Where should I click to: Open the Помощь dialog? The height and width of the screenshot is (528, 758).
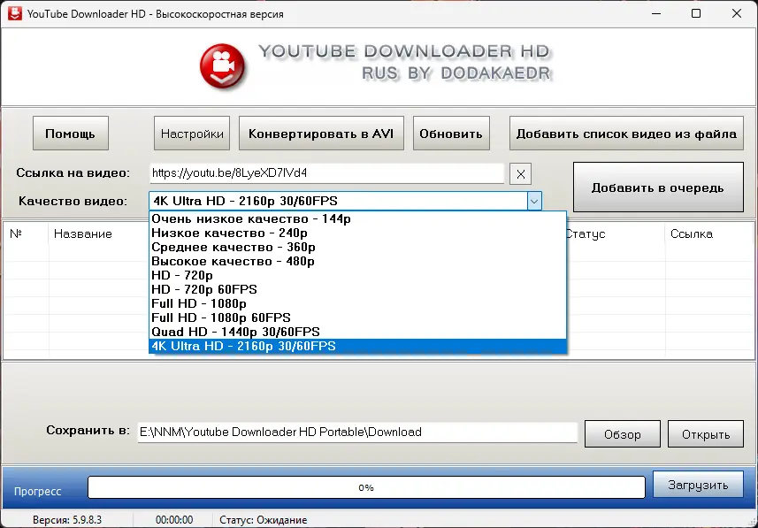tap(70, 133)
